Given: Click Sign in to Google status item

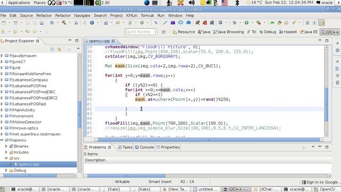Looking at the screenshot, I should tap(321, 182).
